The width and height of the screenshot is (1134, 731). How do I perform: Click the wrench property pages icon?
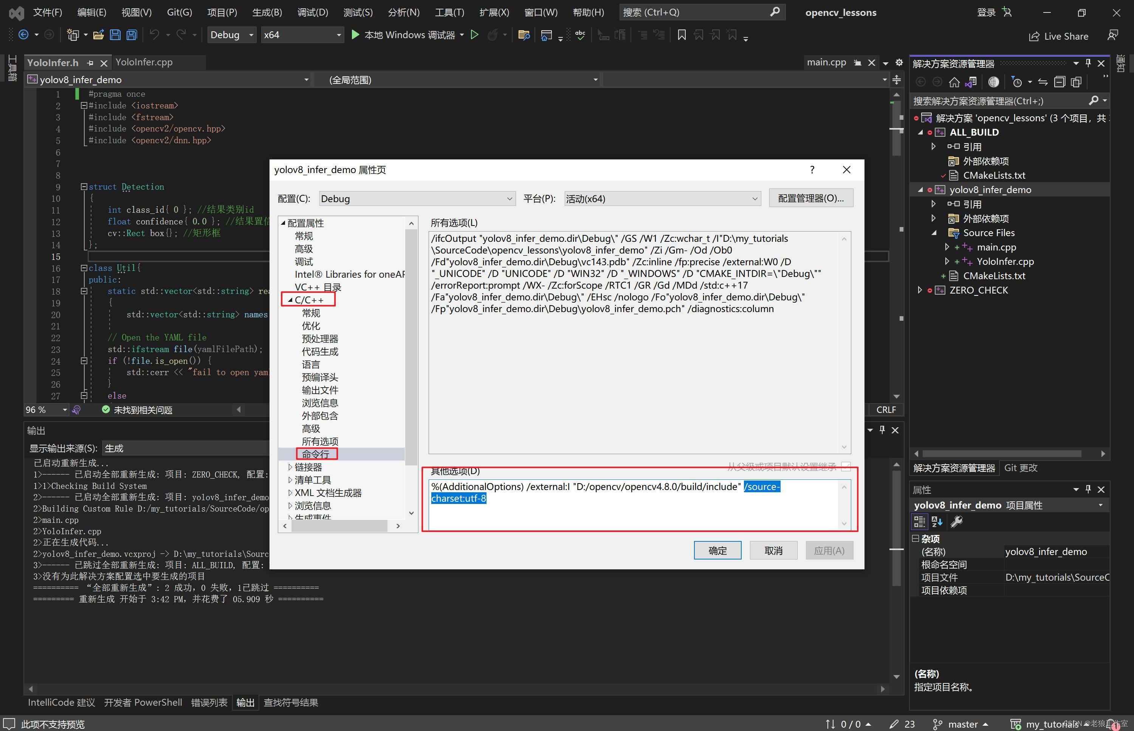coord(956,522)
